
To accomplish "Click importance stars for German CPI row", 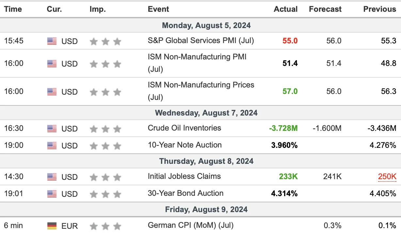I will tap(105, 226).
